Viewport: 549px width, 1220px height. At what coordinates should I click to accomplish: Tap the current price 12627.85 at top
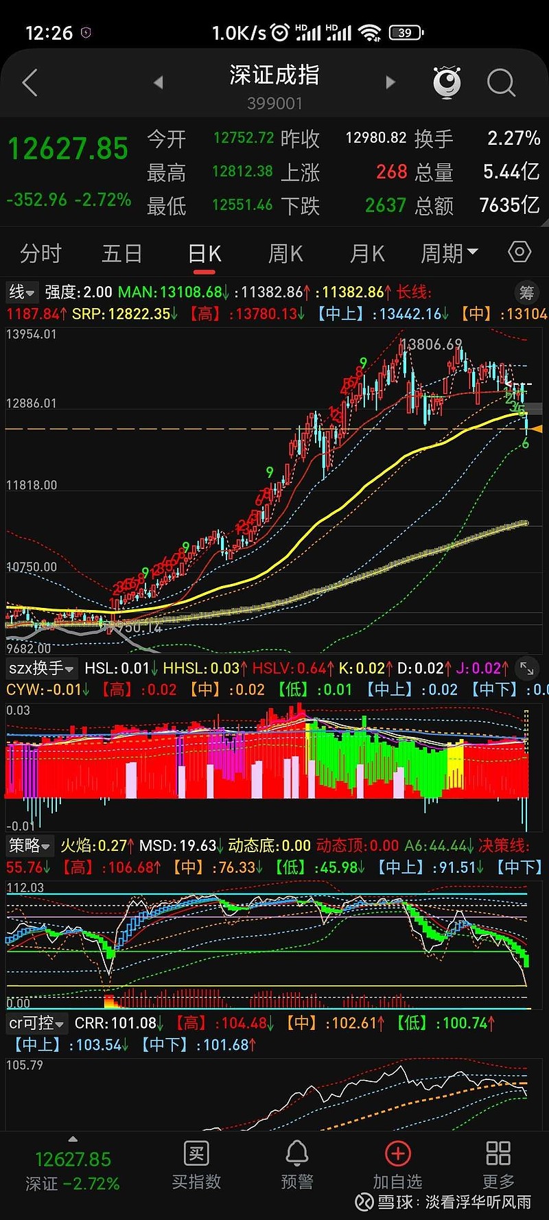68,149
